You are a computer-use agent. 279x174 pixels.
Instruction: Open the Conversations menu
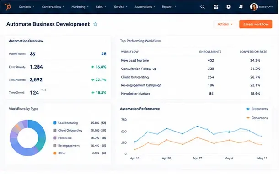point(53,7)
